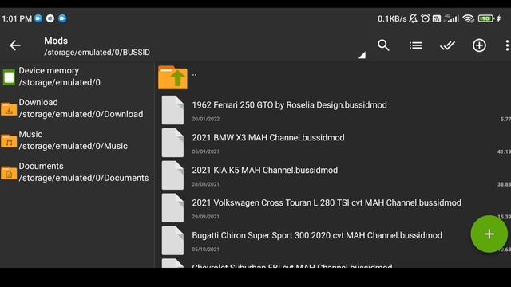Switch view with the list icon
Image resolution: width=511 pixels, height=287 pixels.
(415, 45)
